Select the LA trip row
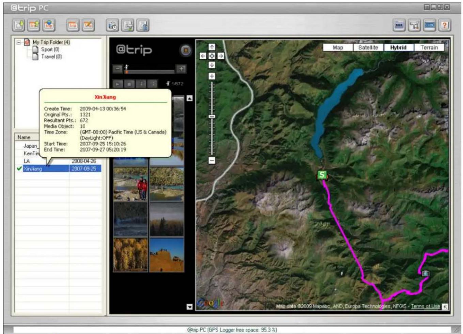This screenshot has height=334, width=463. tap(58, 161)
